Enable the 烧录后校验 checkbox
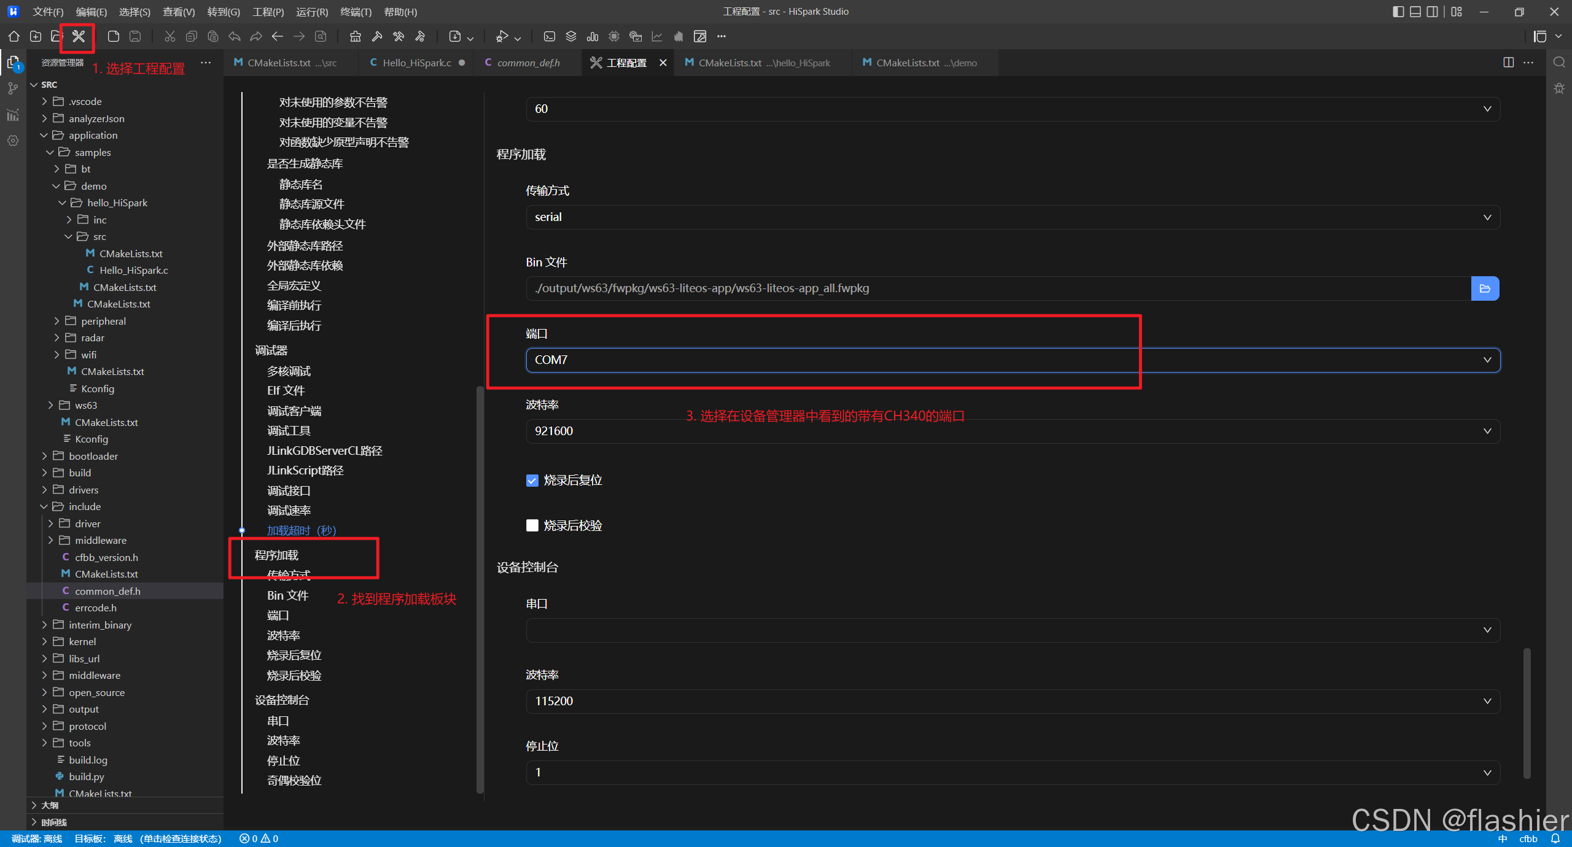1572x847 pixels. 532,525
